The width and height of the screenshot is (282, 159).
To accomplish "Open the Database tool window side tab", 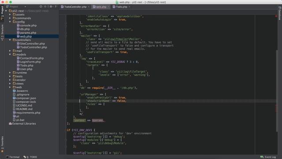I will point(280,13).
